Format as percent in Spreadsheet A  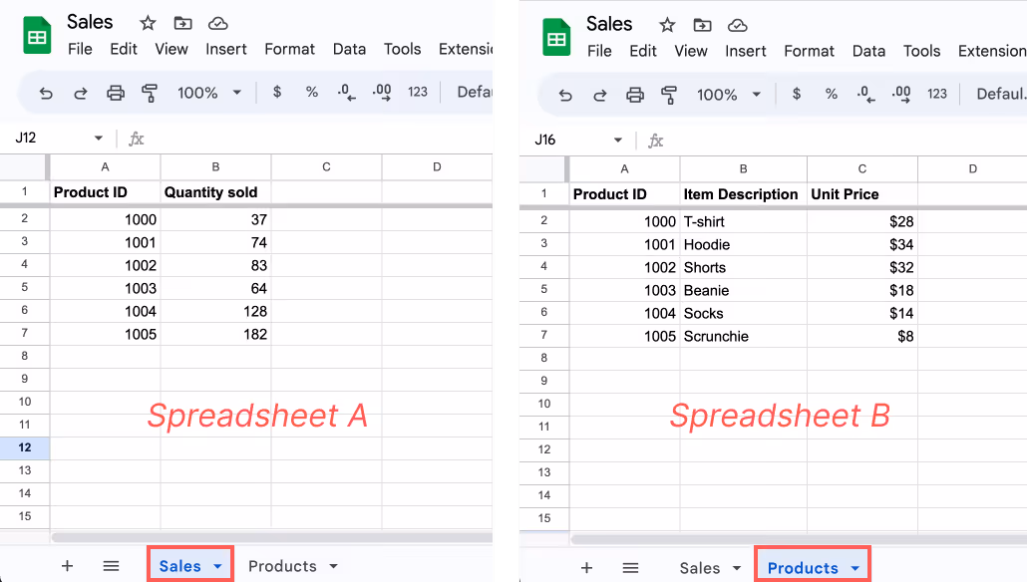(x=312, y=93)
